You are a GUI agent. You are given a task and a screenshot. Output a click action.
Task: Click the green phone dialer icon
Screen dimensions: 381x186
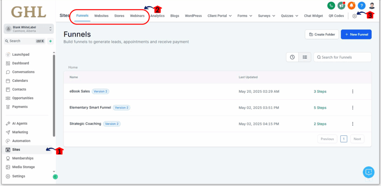(x=331, y=5)
